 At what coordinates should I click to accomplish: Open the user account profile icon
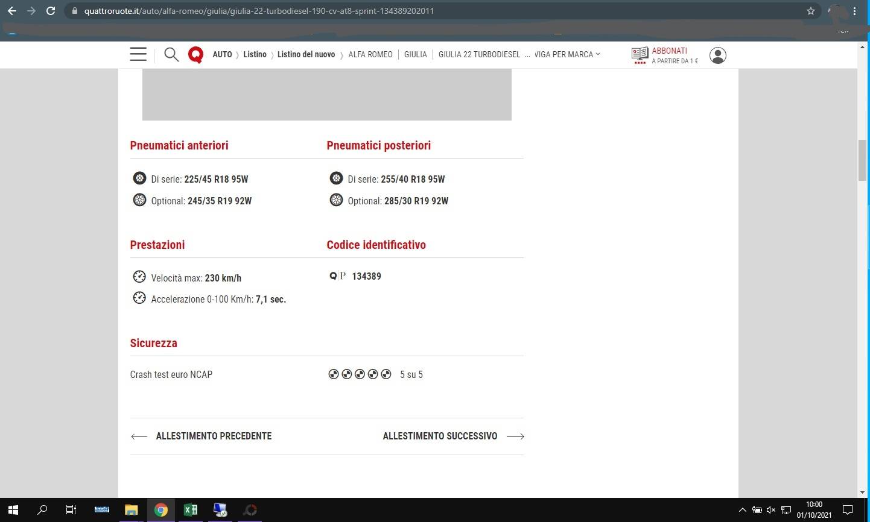pyautogui.click(x=717, y=55)
